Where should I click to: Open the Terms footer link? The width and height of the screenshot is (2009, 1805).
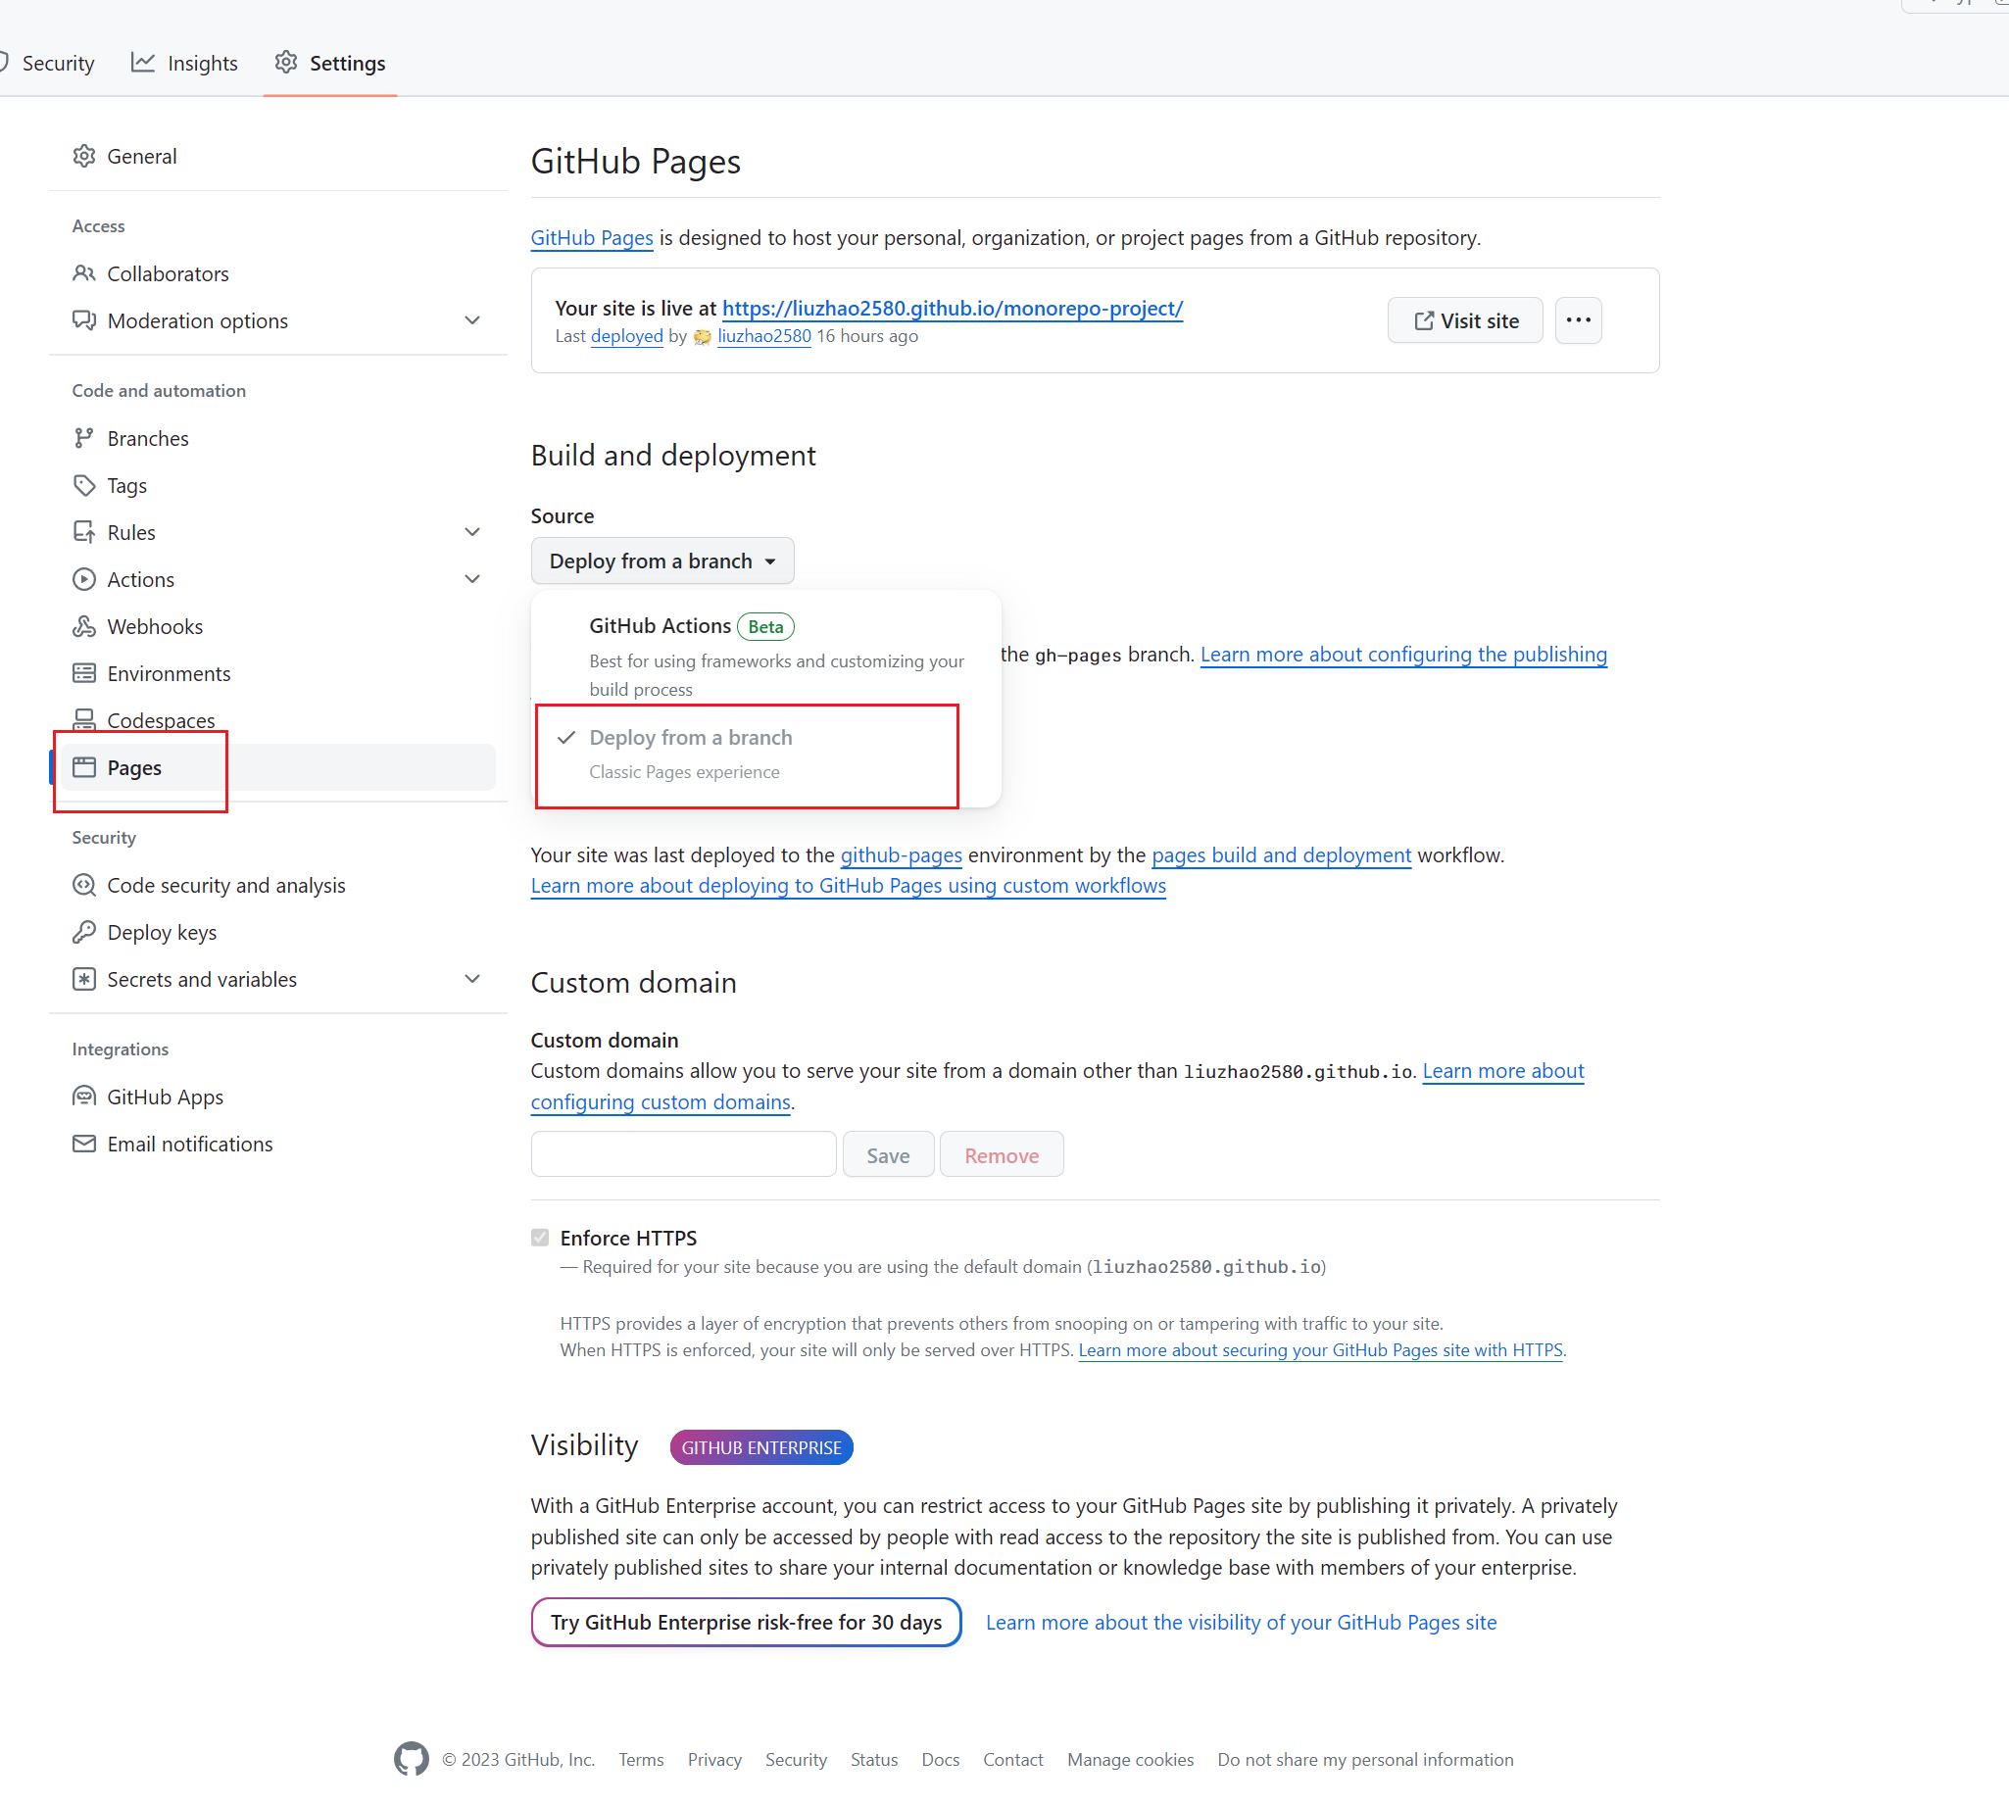point(641,1759)
